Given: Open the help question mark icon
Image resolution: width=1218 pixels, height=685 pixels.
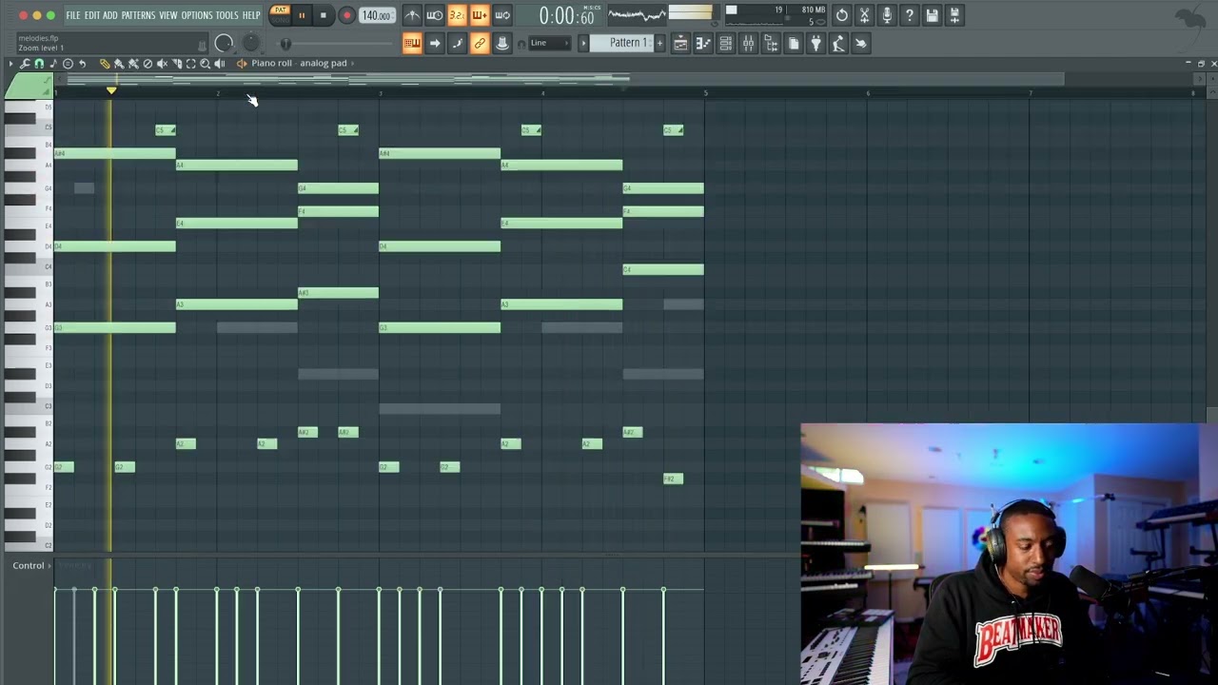Looking at the screenshot, I should point(910,15).
